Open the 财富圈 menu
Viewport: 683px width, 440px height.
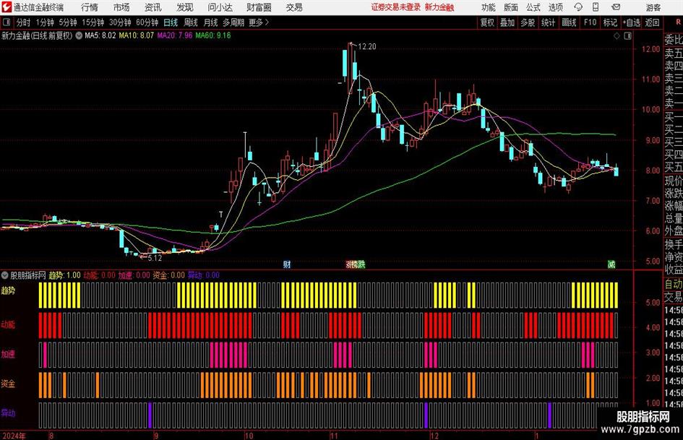point(259,7)
